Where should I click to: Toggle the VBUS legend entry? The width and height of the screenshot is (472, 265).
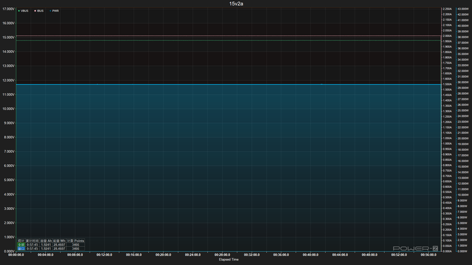23,11
